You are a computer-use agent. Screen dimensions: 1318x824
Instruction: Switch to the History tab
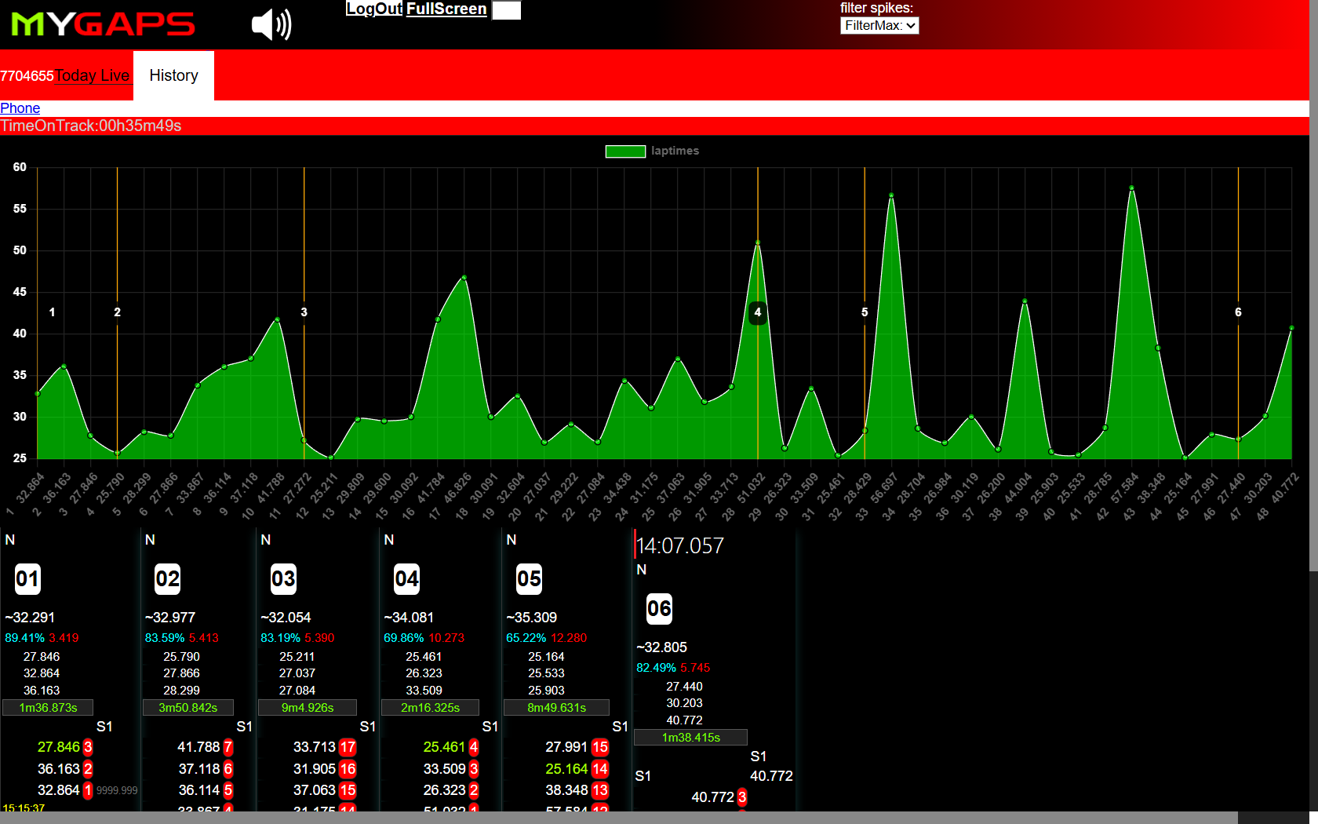coord(173,75)
